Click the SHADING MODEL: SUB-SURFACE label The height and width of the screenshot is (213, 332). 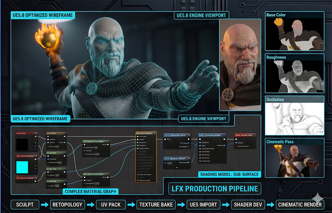click(x=229, y=174)
